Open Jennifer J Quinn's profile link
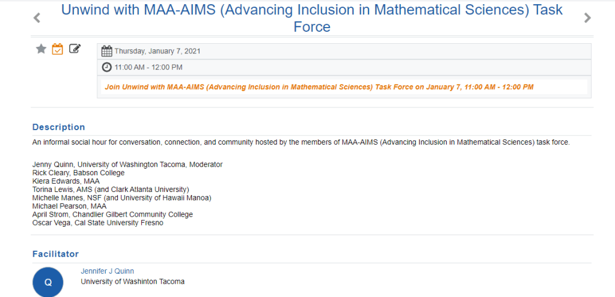This screenshot has height=297, width=615. click(107, 271)
